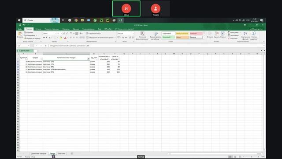This screenshot has width=282, height=159.
Task: Open Chrome from the taskbar
Action: coord(76,20)
